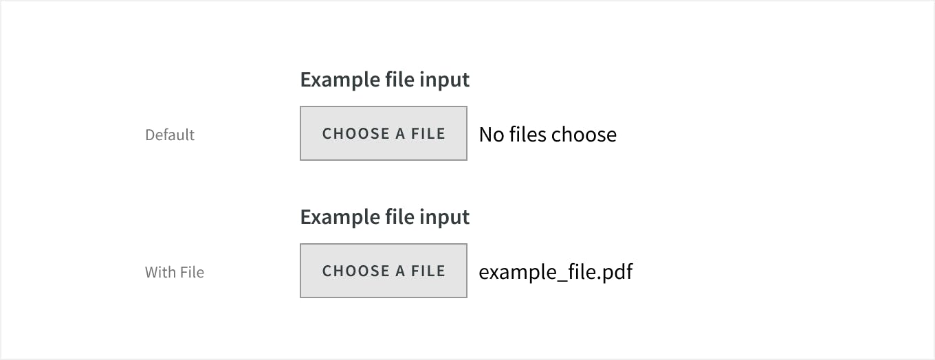Select the 'No files choose' status text
935x360 pixels.
click(547, 134)
